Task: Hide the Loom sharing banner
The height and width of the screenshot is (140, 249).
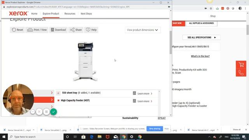Action: [167, 129]
